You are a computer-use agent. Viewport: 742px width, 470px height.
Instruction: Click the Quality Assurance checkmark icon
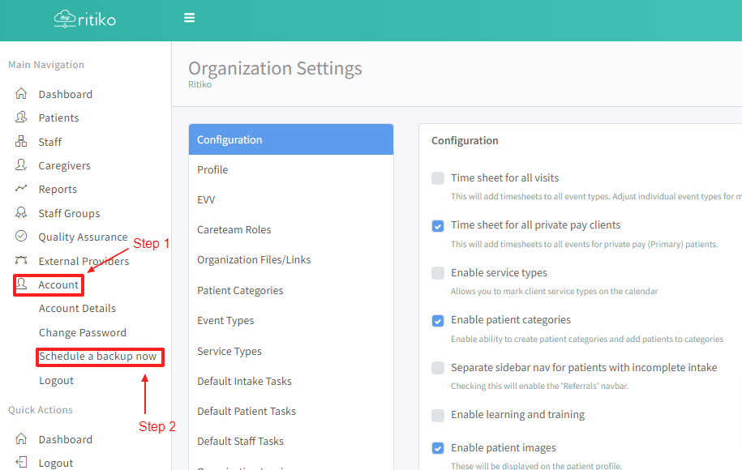[x=22, y=237]
